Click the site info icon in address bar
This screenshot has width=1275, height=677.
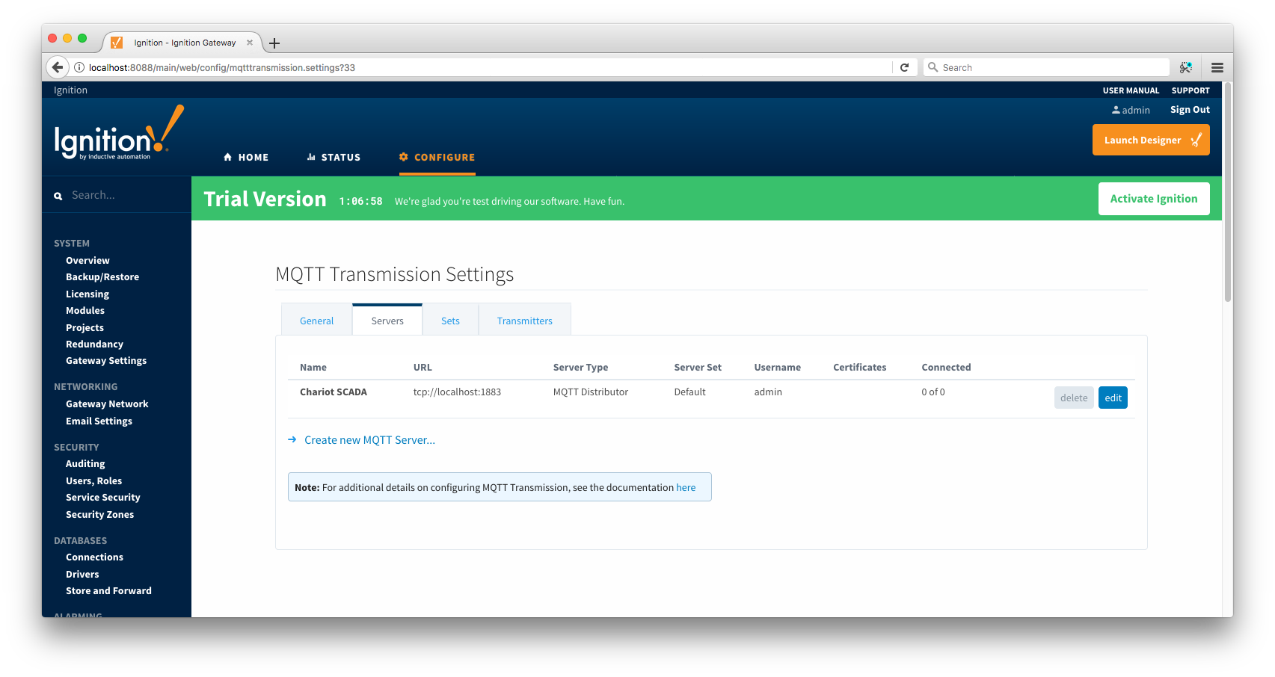click(79, 67)
